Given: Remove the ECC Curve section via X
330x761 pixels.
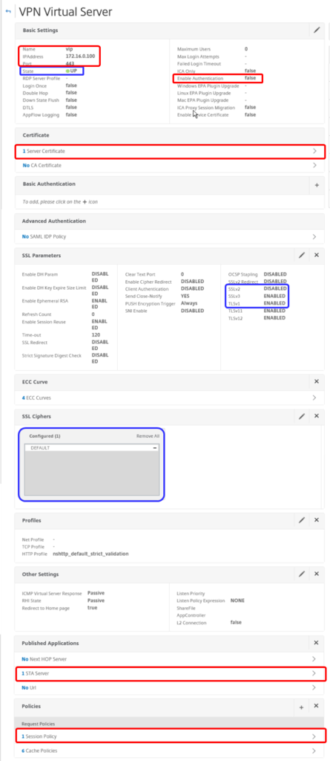Looking at the screenshot, I should pos(317,381).
